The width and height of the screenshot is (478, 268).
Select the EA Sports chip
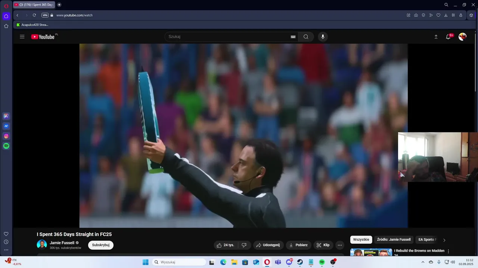point(427,240)
